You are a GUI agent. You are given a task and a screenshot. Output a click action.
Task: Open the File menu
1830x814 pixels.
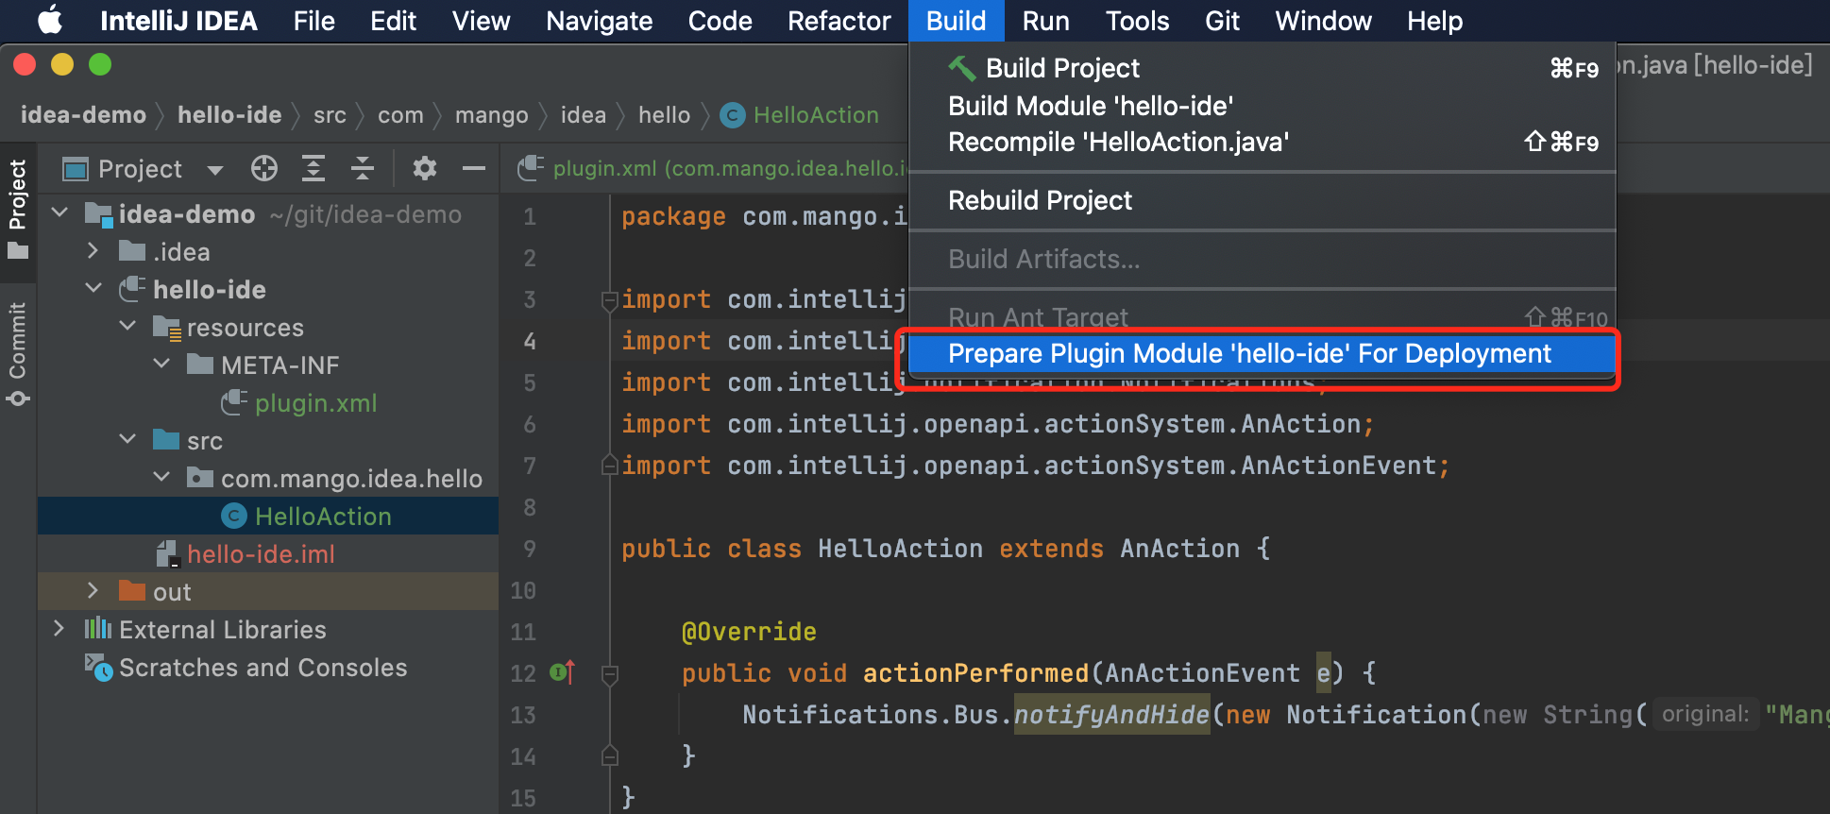click(313, 21)
